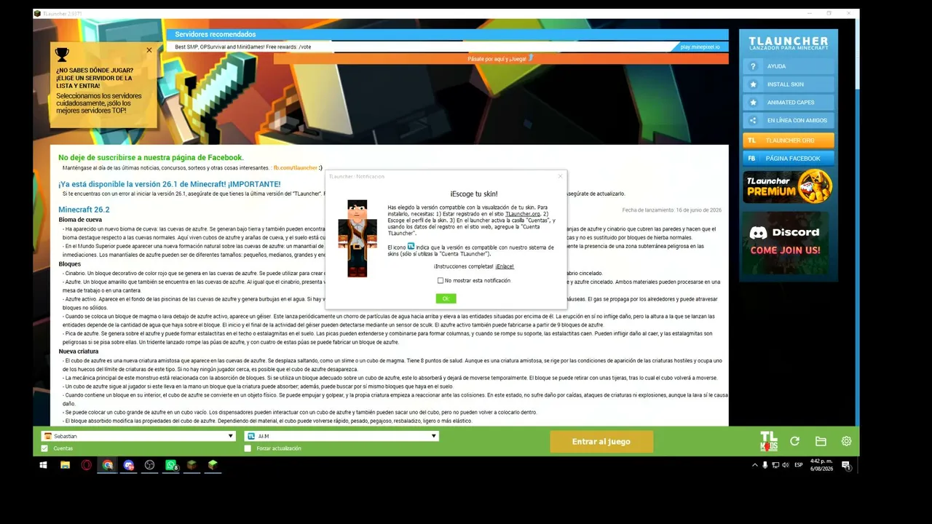This screenshot has width=932, height=524.
Task: Open the fb.com/tlauncher link
Action: 295,168
